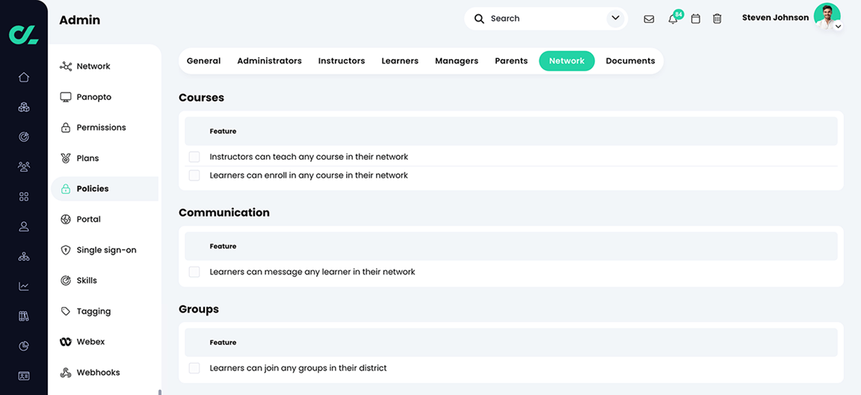The image size is (861, 395).
Task: Open the calendar icon in header
Action: (x=696, y=19)
